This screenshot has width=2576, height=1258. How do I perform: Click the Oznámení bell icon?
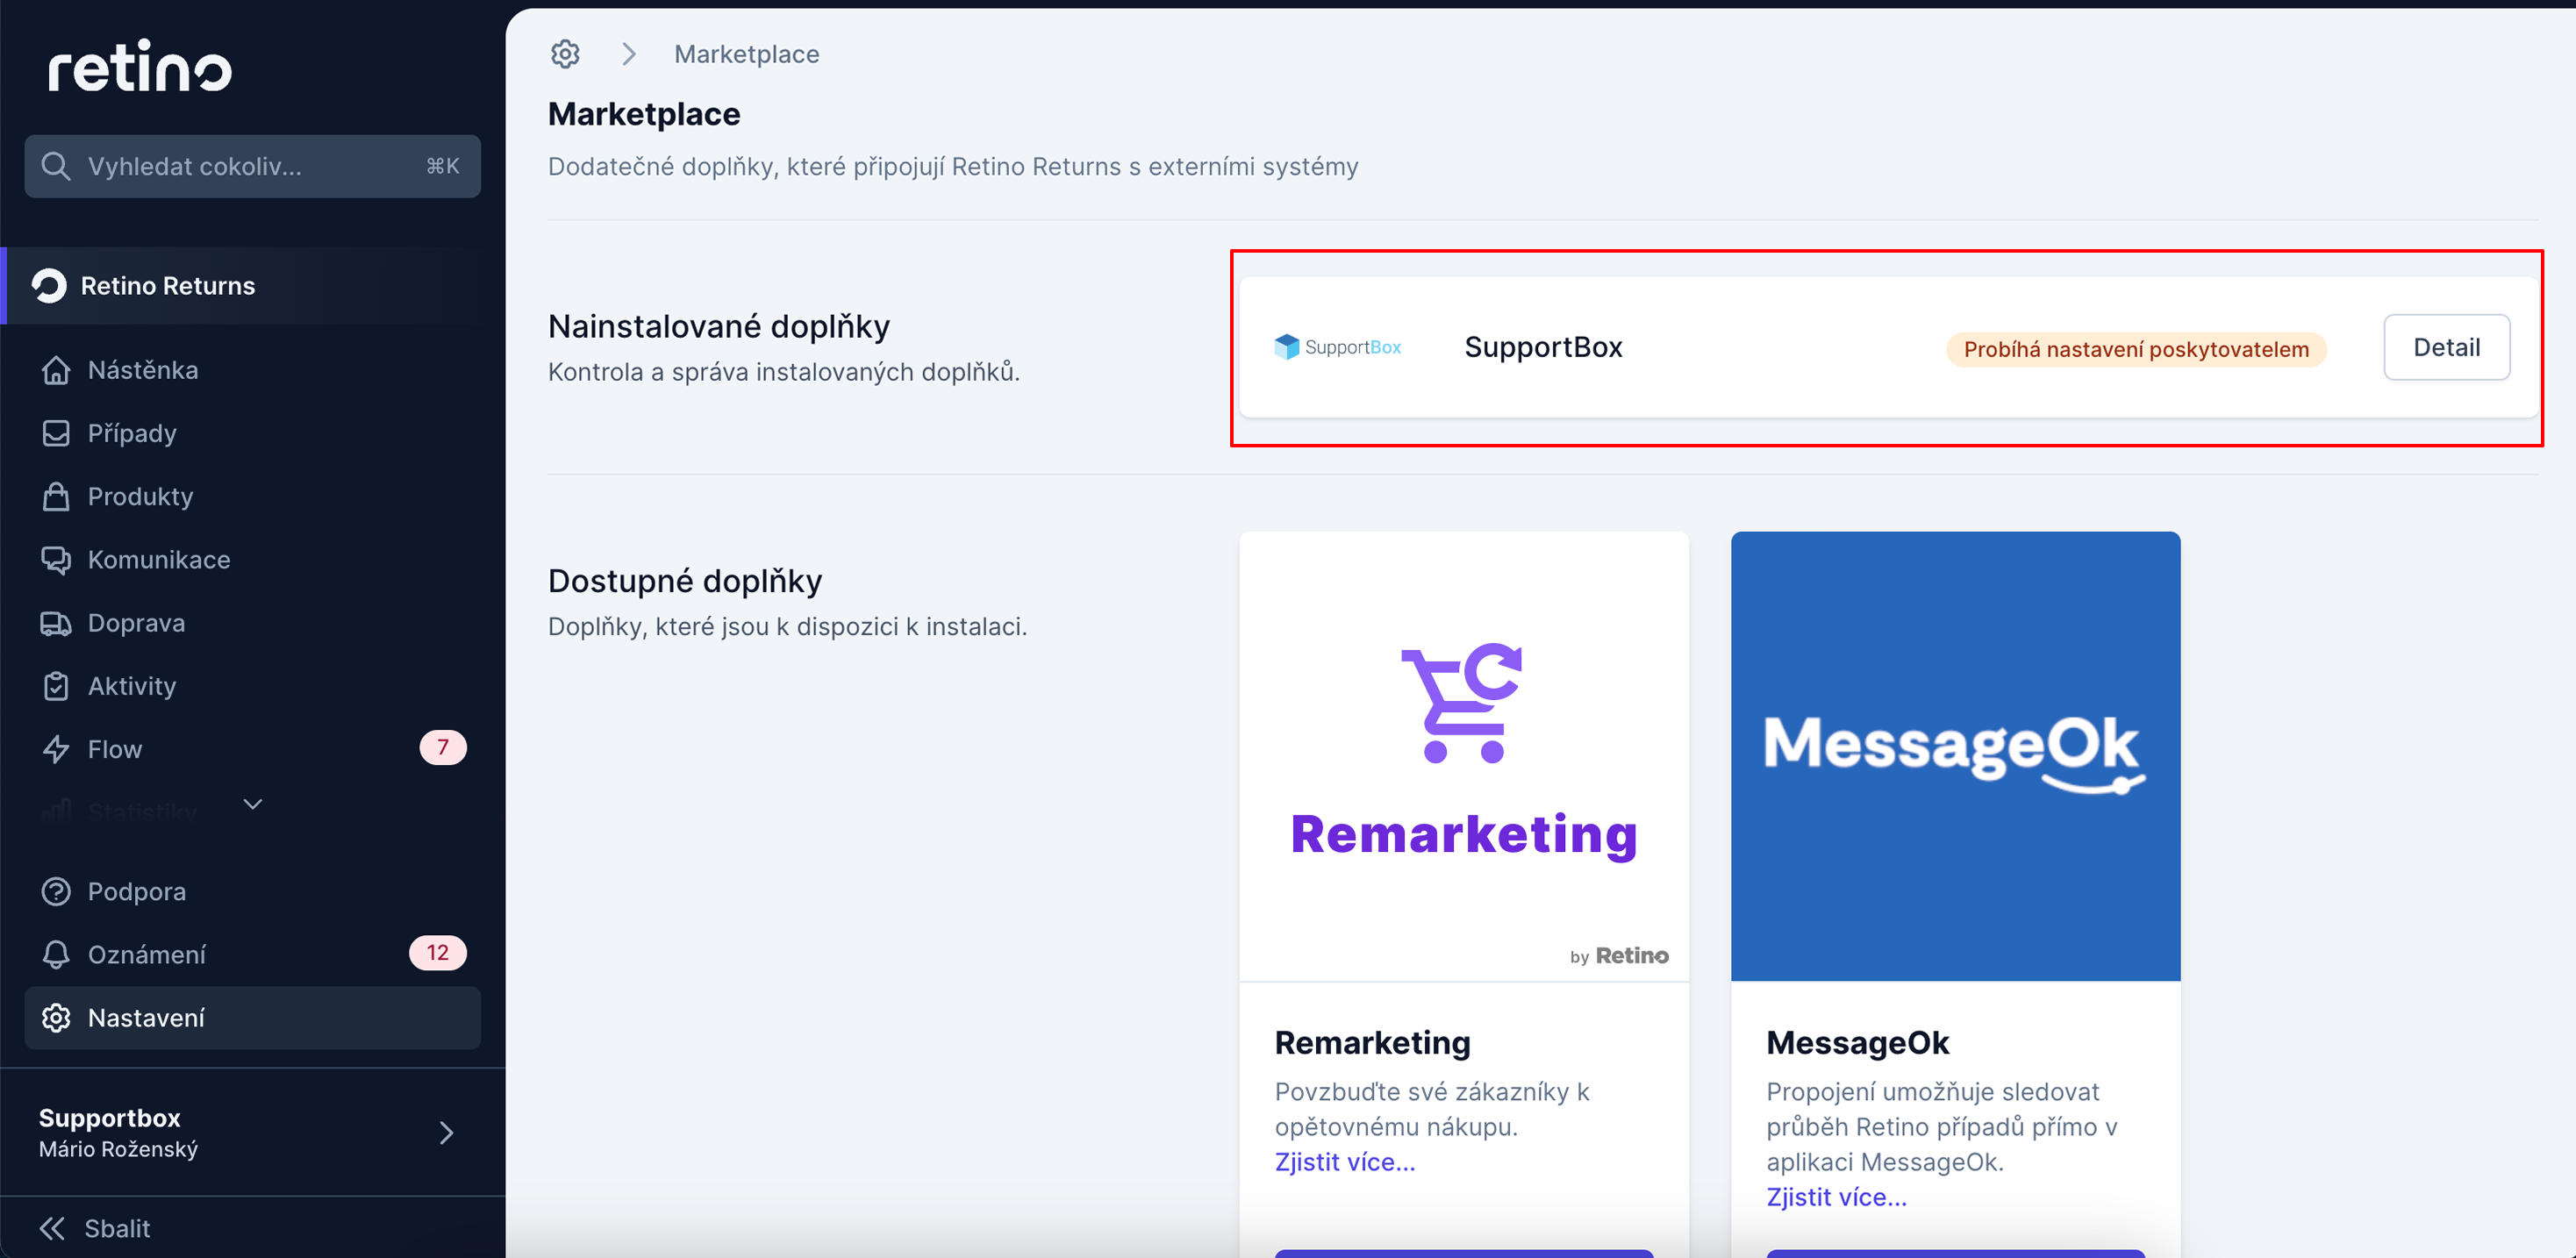point(56,954)
